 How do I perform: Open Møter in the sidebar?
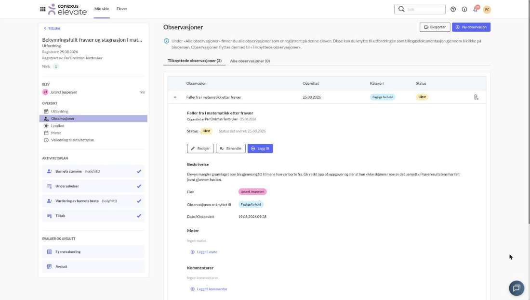(93, 133)
